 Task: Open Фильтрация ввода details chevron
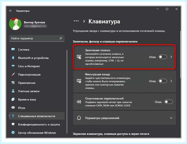tap(171, 81)
